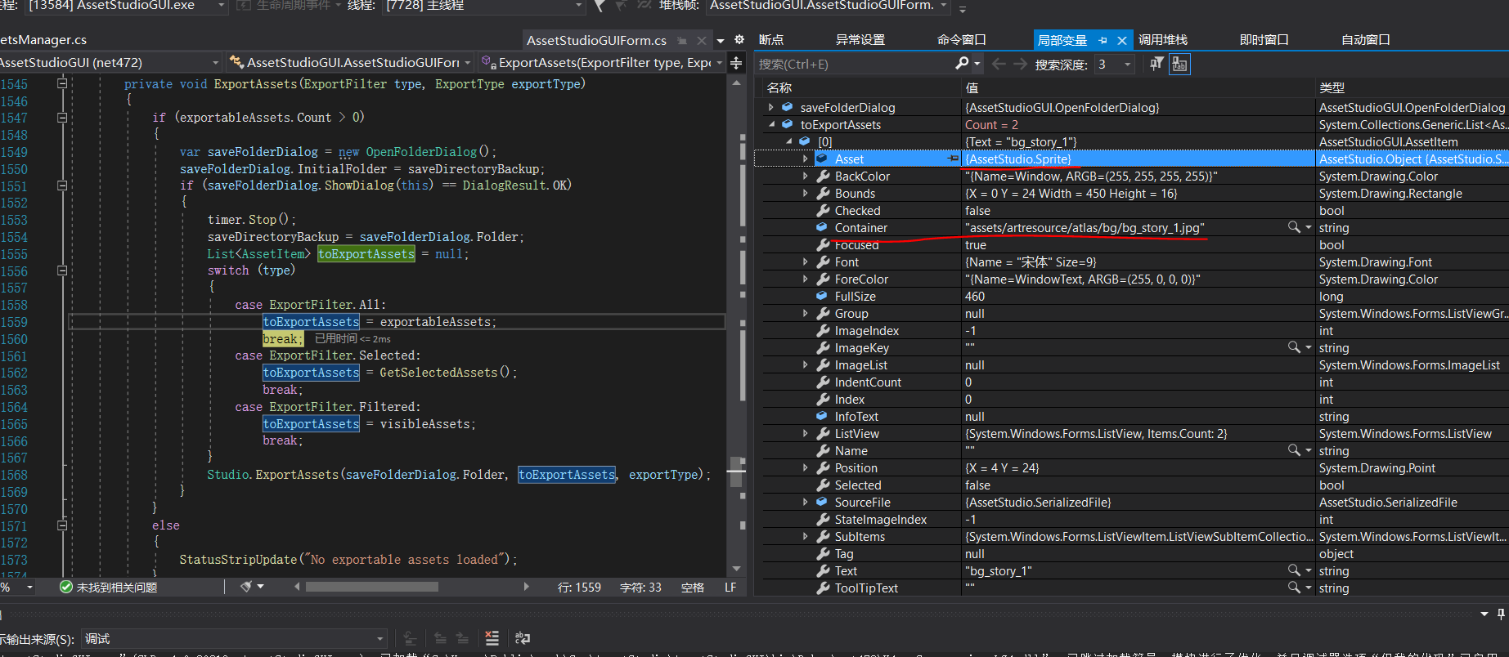
Task: Switch to the 调用堆栈 tab
Action: [1162, 40]
